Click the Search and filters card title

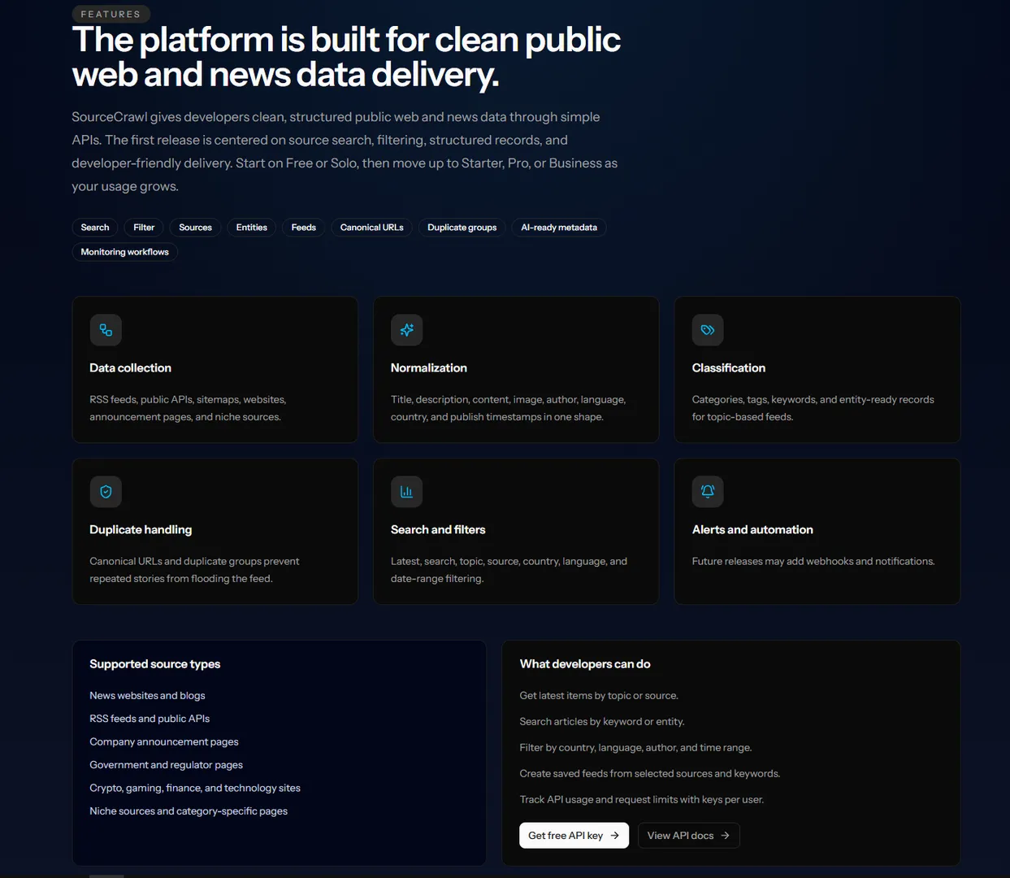click(438, 530)
